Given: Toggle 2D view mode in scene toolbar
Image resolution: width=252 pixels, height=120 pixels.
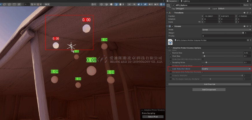Looking at the screenshot, I should tap(129, 4).
